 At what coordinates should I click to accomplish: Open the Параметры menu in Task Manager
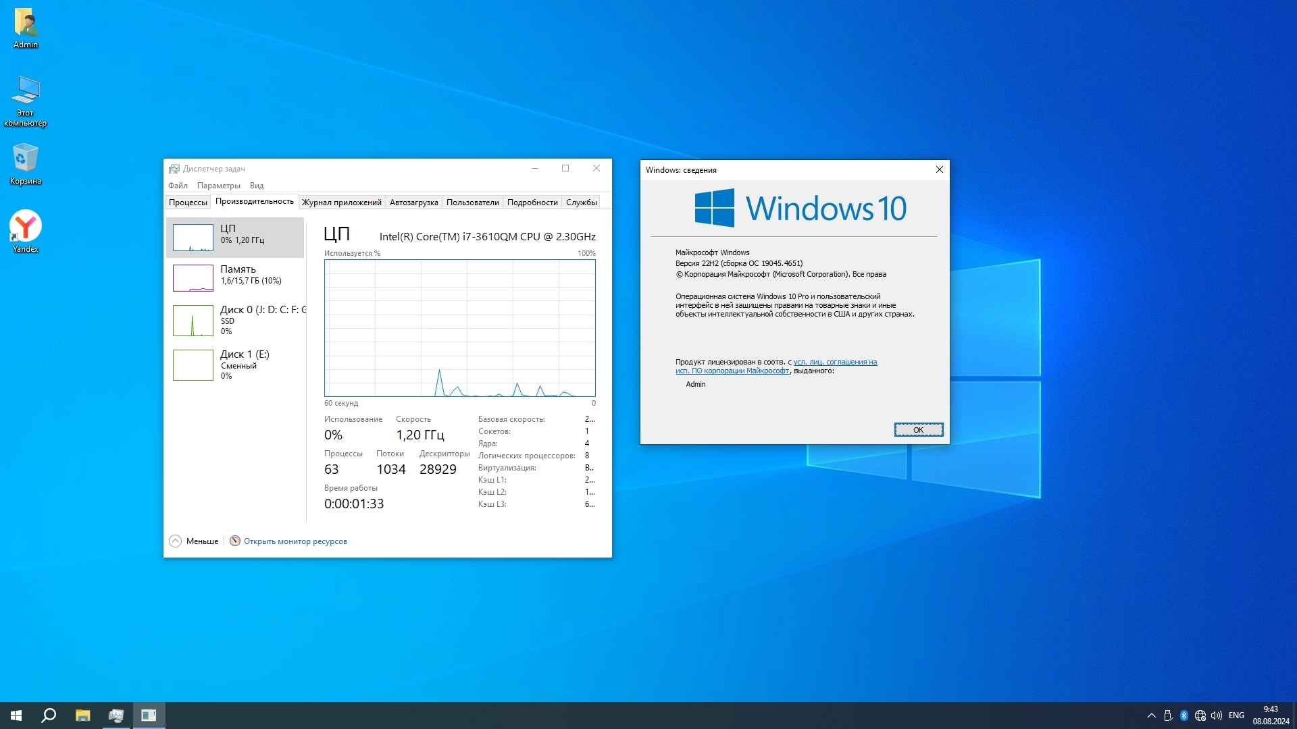(218, 186)
